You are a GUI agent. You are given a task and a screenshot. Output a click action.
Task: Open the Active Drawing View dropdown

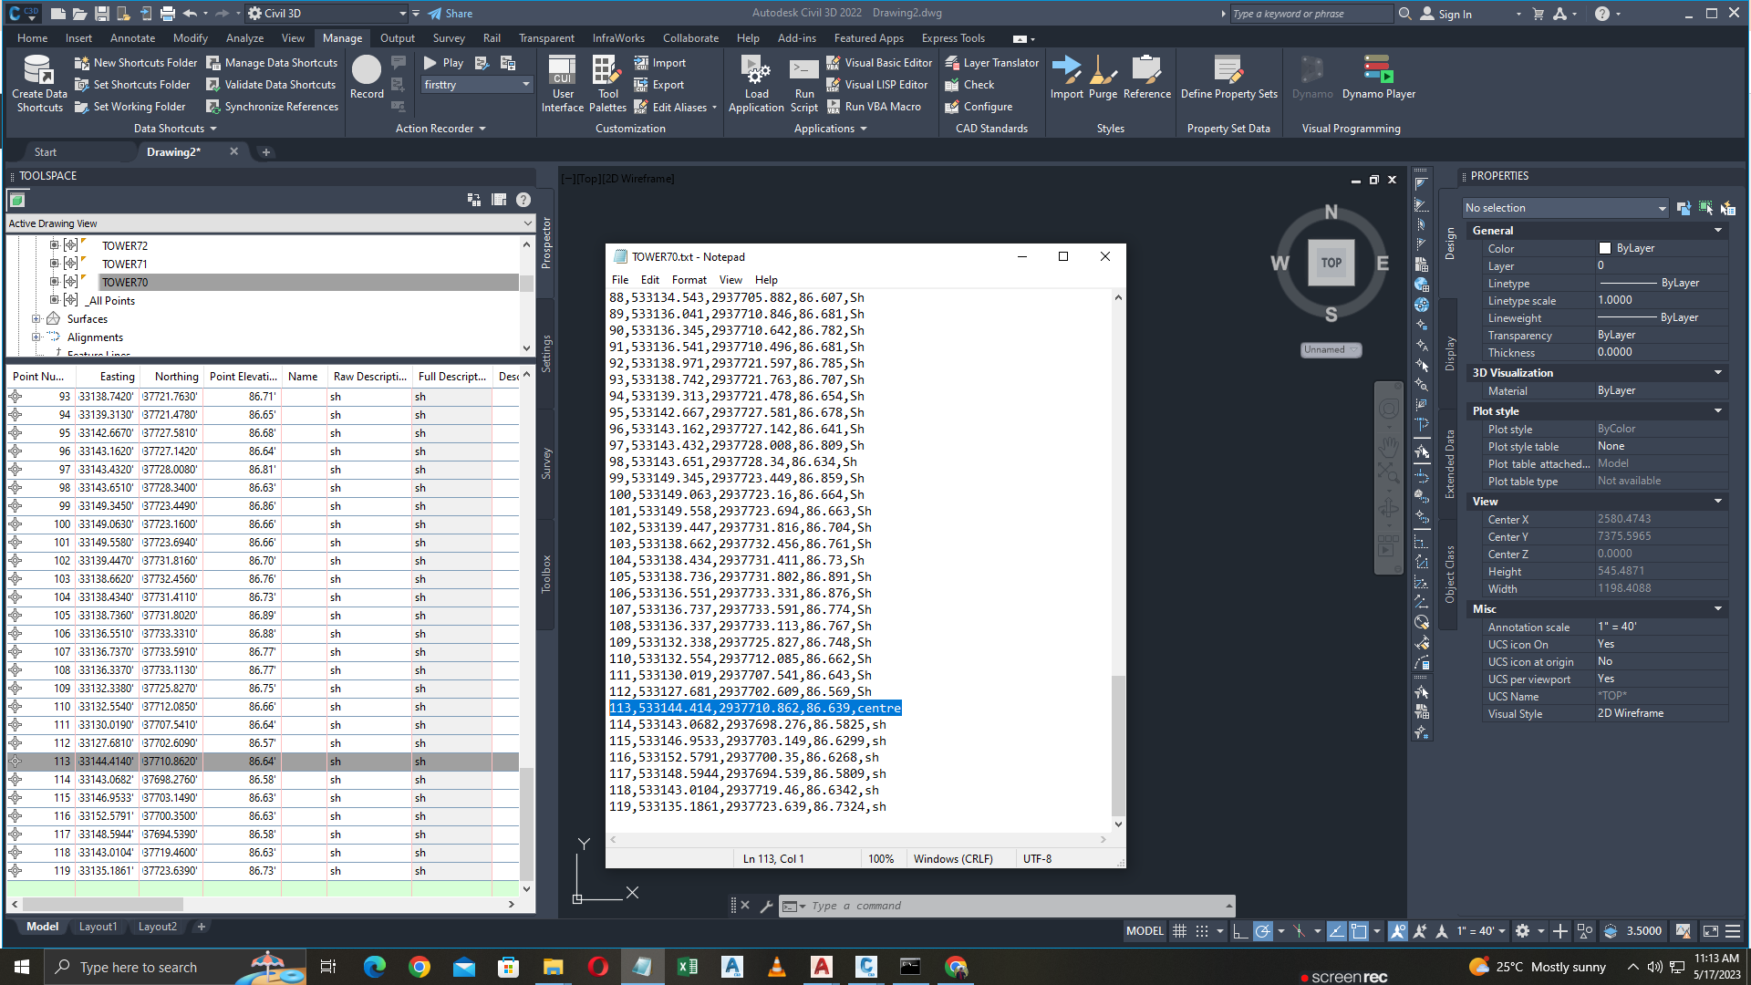point(270,223)
